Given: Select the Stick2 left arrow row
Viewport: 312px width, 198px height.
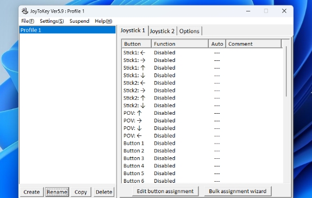Looking at the screenshot, I should 202,83.
